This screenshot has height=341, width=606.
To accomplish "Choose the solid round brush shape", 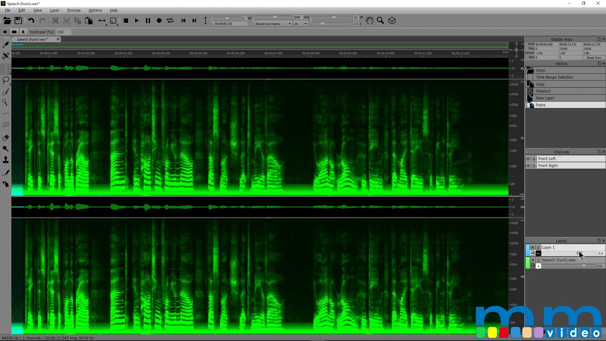I will tap(5, 32).
